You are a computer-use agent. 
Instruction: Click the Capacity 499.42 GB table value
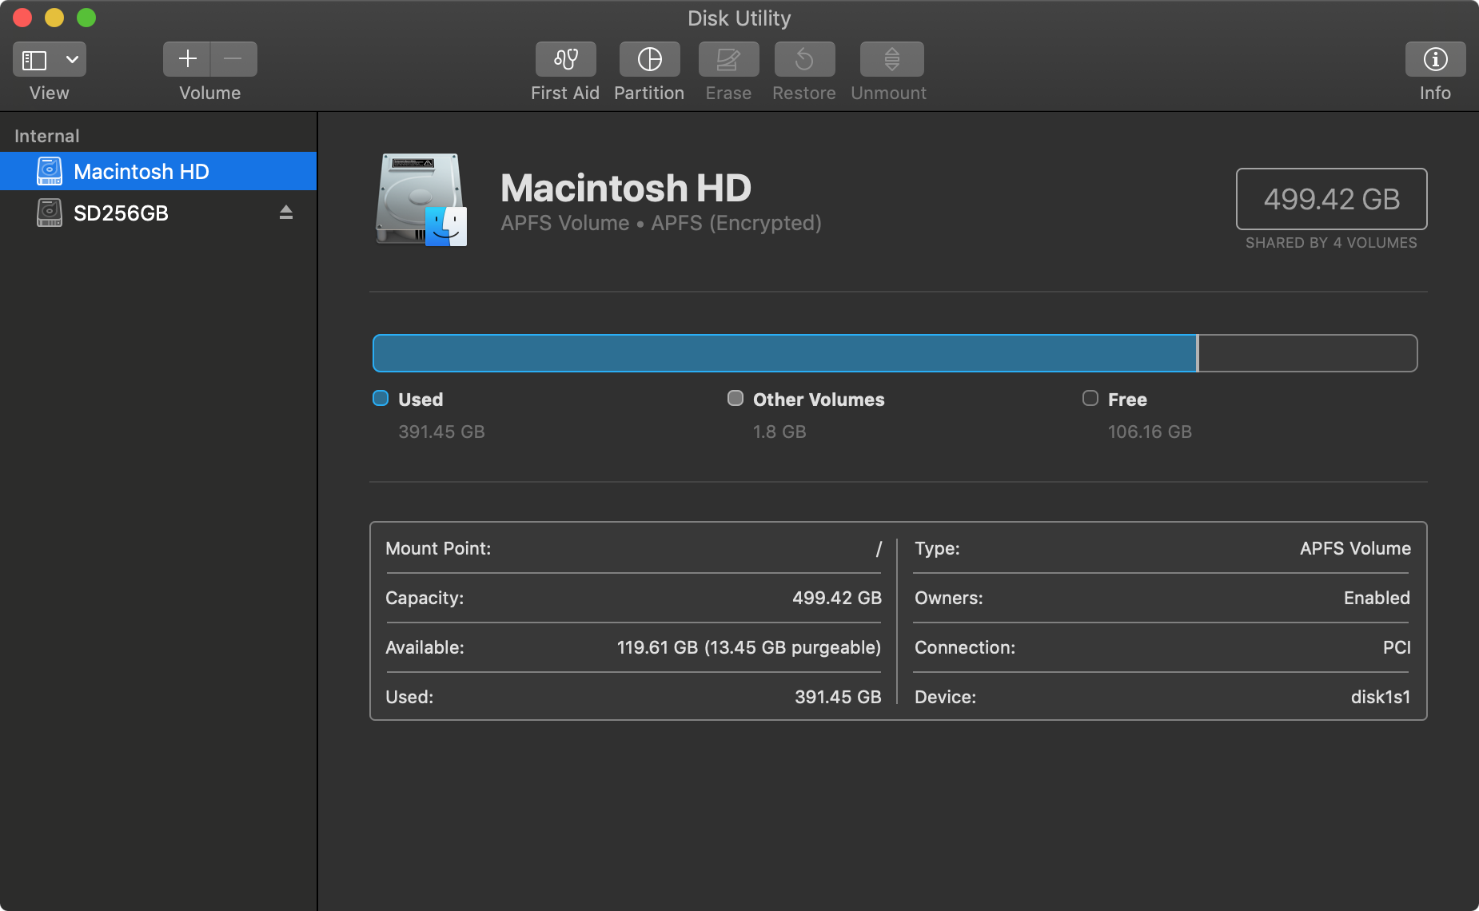click(x=837, y=598)
